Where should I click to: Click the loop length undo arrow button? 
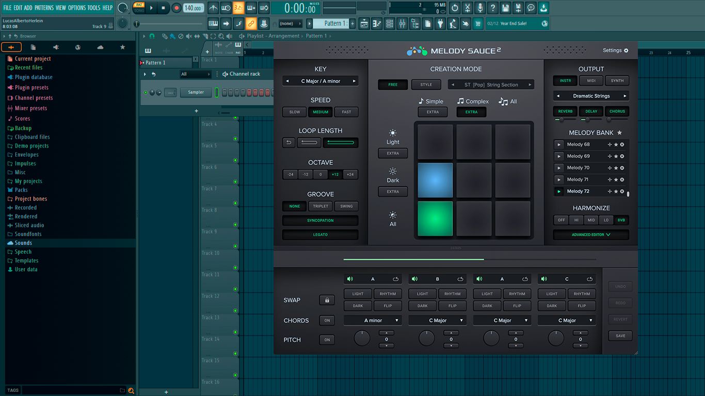click(289, 143)
